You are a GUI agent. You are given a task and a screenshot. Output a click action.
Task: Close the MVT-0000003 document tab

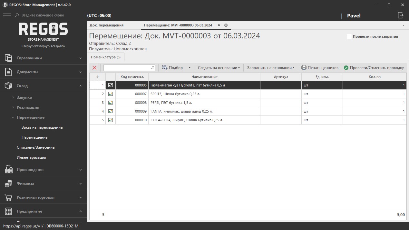[226, 25]
